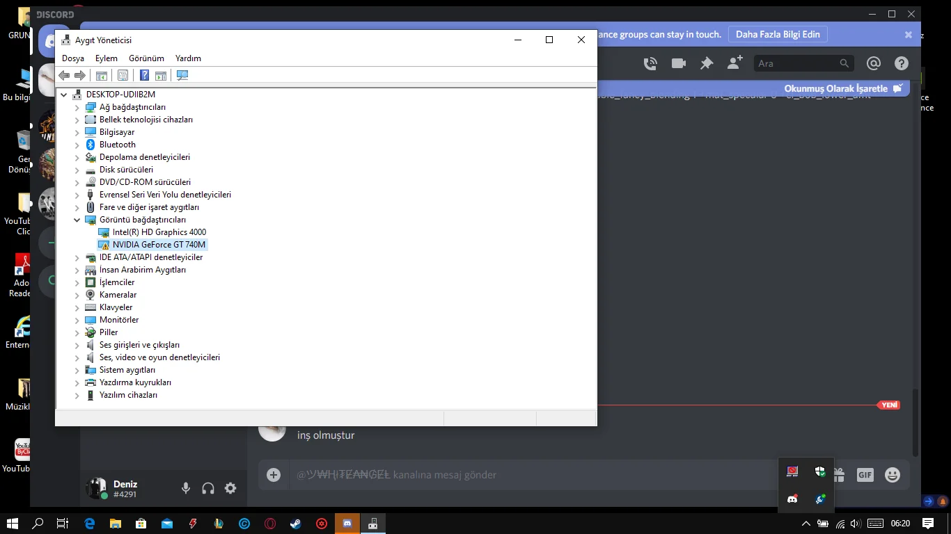Screen dimensions: 951x534
Task: Click the show/hide console tree toolbar icon
Action: point(102,76)
